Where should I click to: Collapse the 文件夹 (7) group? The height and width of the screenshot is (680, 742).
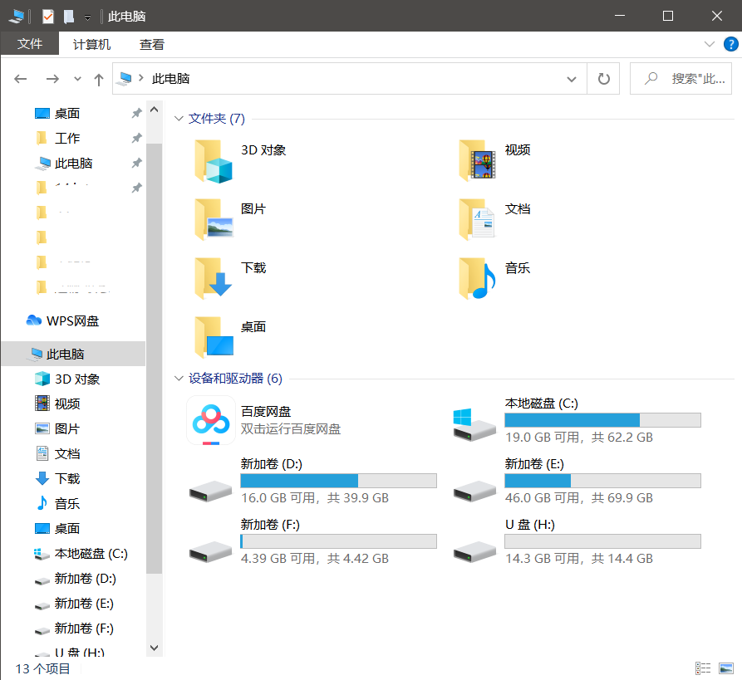(179, 119)
